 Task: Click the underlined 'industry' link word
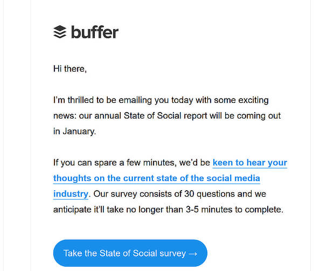click(71, 194)
